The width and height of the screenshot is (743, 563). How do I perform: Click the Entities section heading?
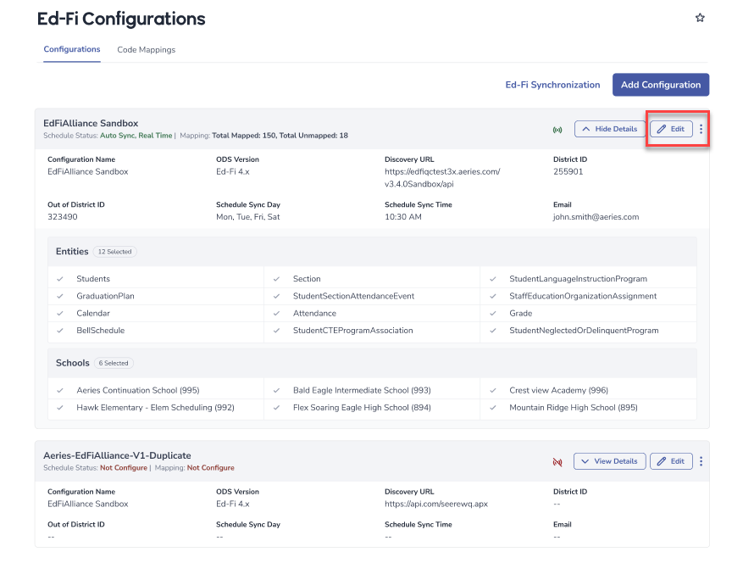coord(72,251)
